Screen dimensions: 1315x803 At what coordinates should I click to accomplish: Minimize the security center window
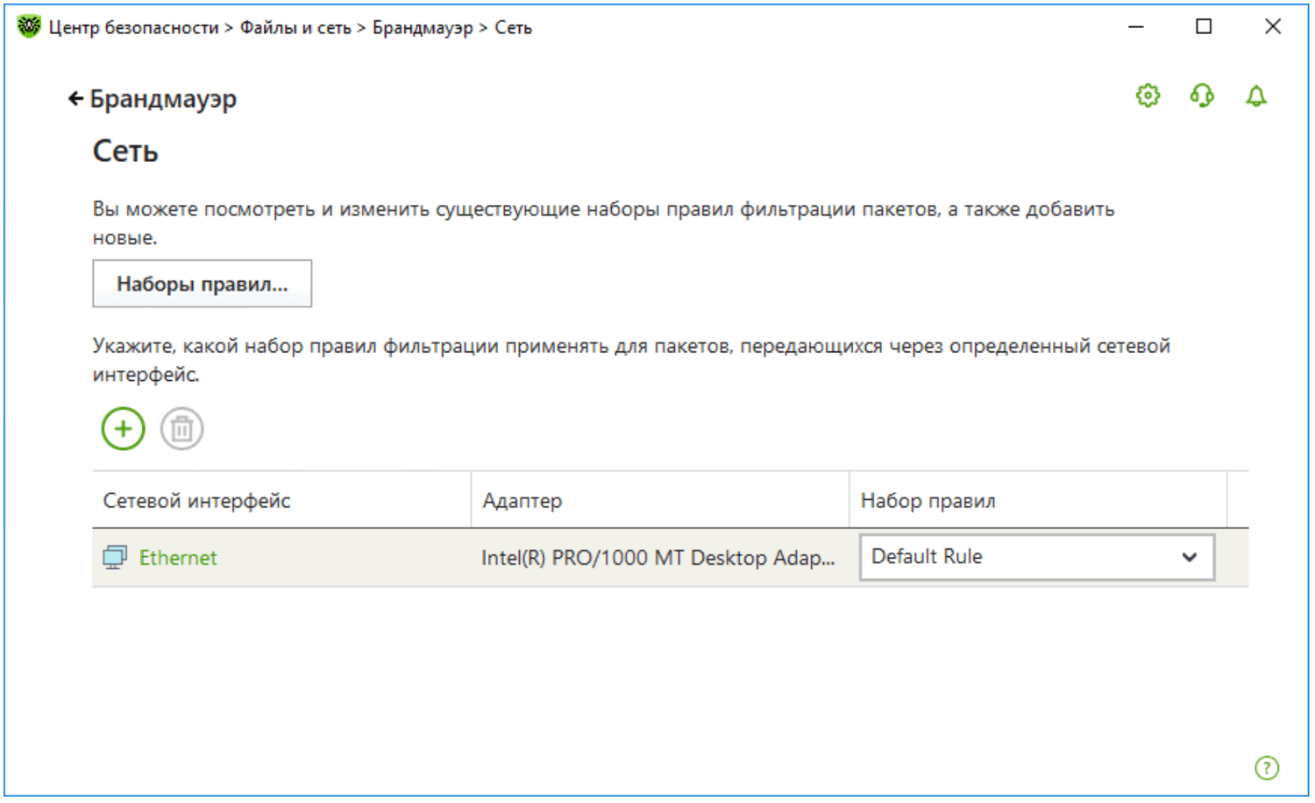pyautogui.click(x=1136, y=27)
